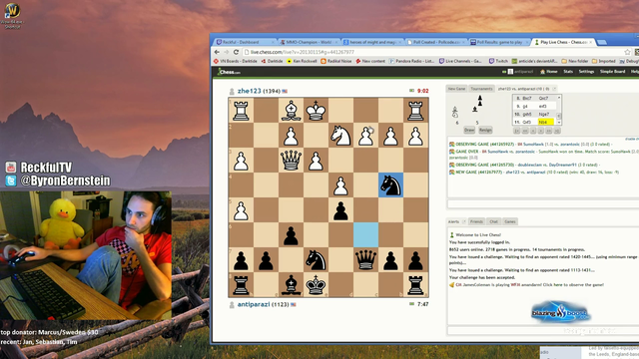This screenshot has width=639, height=359.
Task: Select the white rook on h1
Action: pyautogui.click(x=241, y=111)
